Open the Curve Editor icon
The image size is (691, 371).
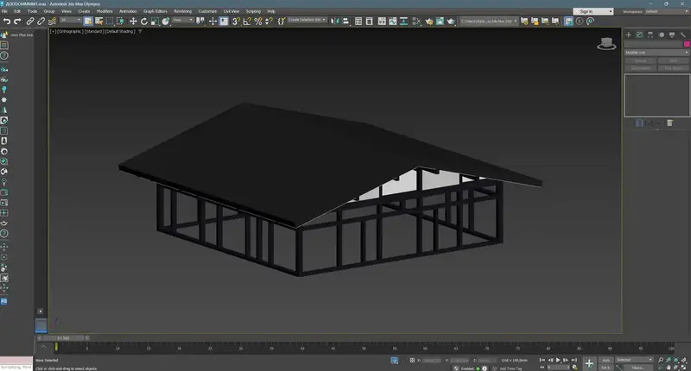393,21
